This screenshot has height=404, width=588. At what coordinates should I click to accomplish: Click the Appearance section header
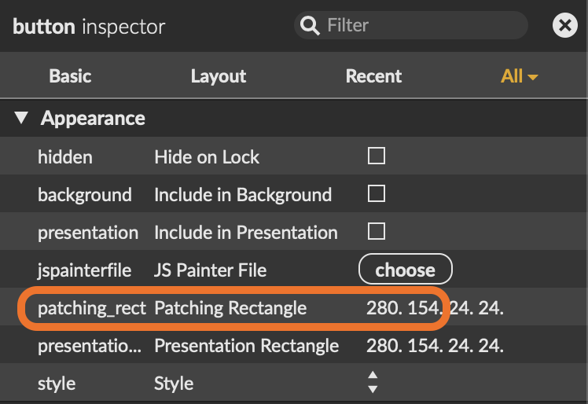(93, 119)
